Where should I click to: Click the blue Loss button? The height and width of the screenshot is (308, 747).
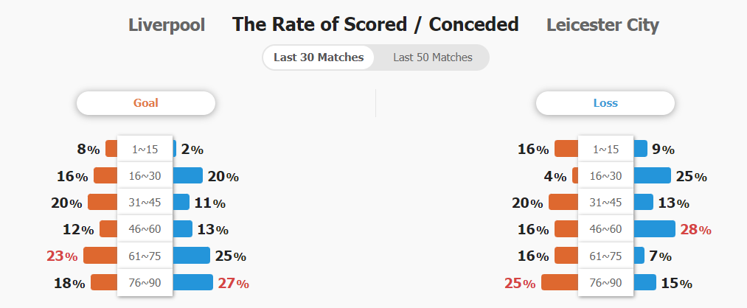[605, 103]
